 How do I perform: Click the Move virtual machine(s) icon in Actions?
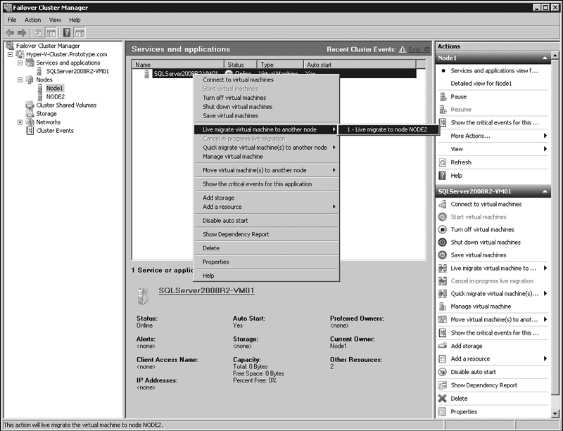pyautogui.click(x=443, y=320)
